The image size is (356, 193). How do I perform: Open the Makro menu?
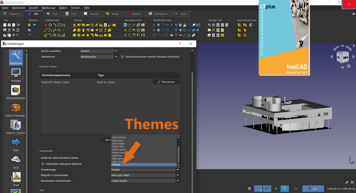point(63,8)
